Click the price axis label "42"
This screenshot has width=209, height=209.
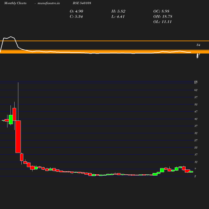click(x=196, y=119)
